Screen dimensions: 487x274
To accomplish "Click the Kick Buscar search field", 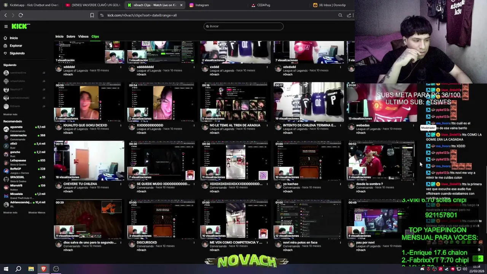I will pos(243,26).
